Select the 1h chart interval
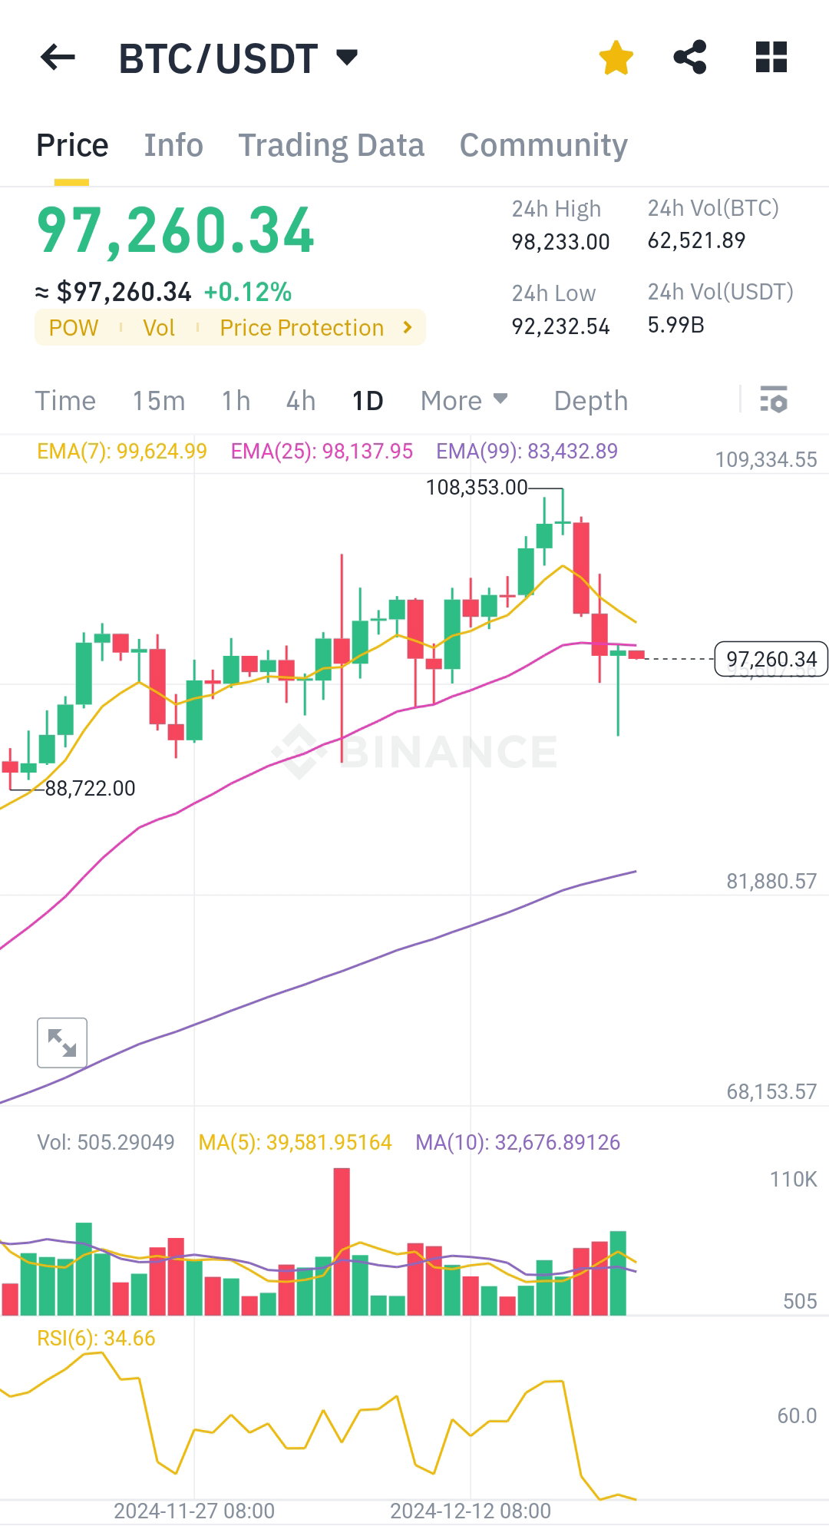Screen dimensions: 829x1526 [x=236, y=401]
